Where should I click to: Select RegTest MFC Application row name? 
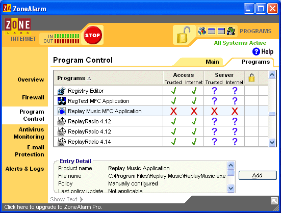coord(98,101)
